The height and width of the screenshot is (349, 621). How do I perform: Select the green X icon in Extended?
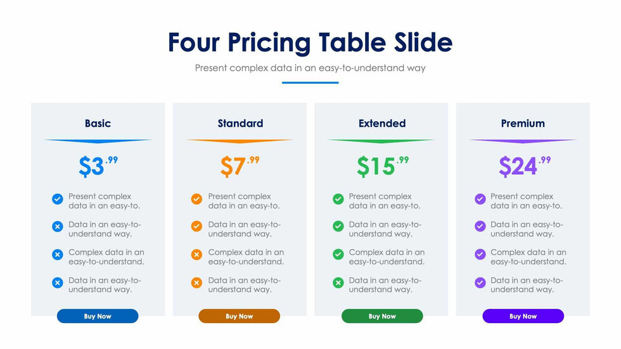338,282
